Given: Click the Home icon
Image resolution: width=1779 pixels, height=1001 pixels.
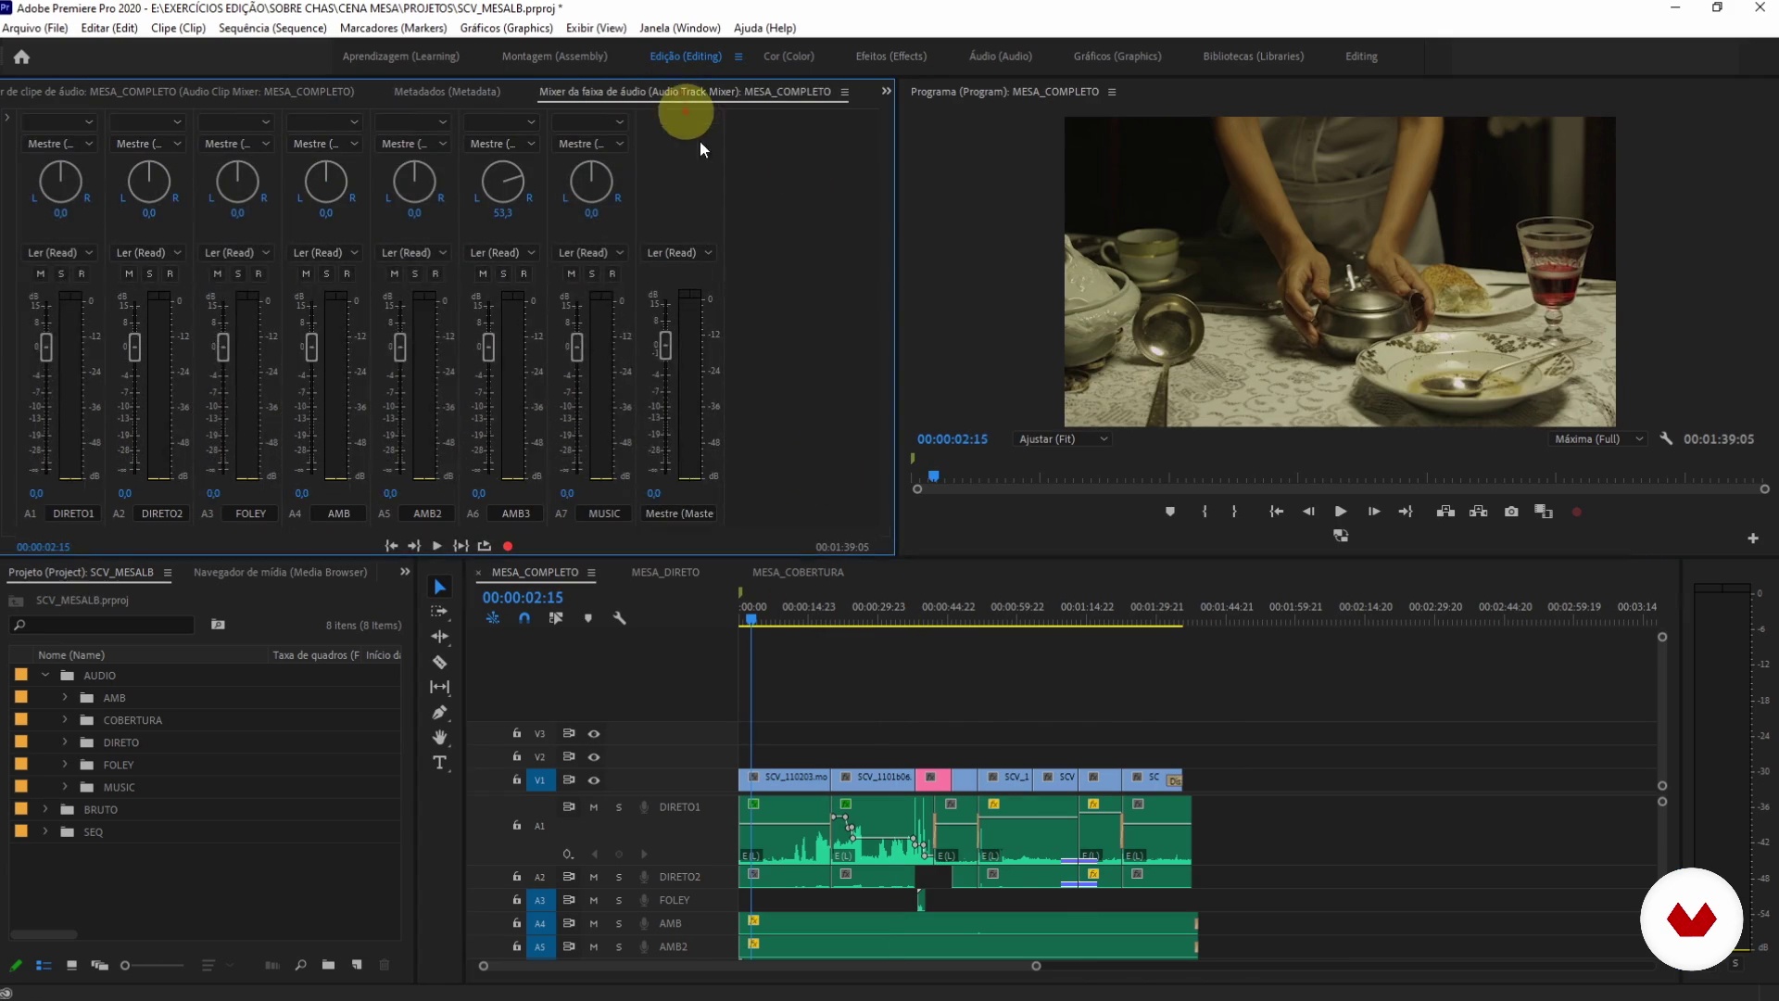Looking at the screenshot, I should [x=21, y=57].
